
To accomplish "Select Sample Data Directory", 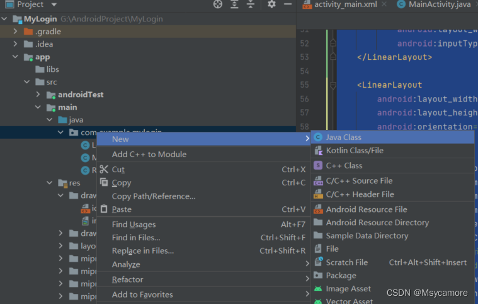I will 392,236.
